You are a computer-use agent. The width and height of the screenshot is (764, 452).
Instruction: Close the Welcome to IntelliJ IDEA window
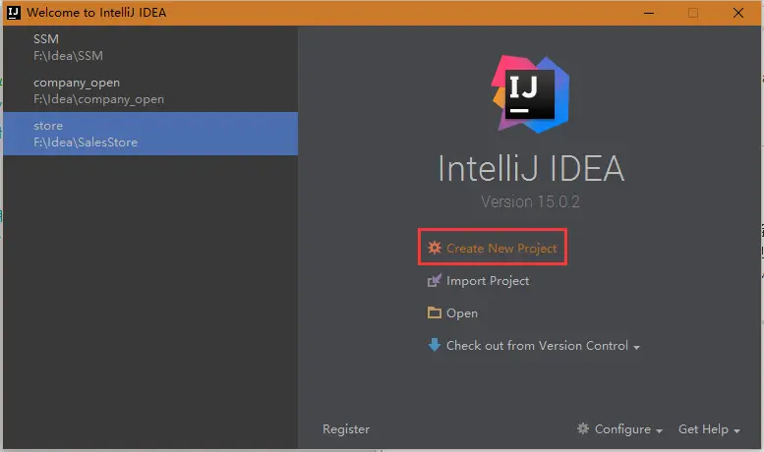pyautogui.click(x=738, y=13)
